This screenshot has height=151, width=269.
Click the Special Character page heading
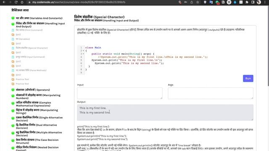point(99,17)
